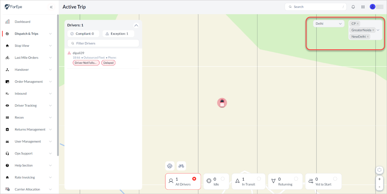Screen dimensions: 387x194
Task: Zoom out the map
Action: [x=379, y=187]
